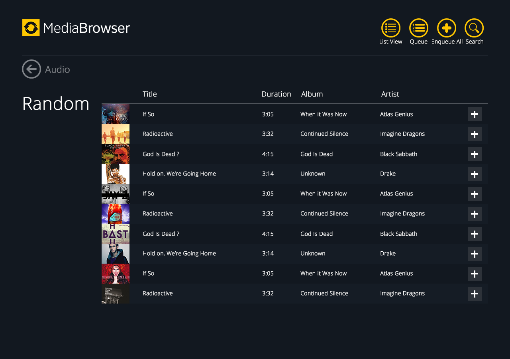Click the Random section heading
Viewport: 510px width, 359px height.
pyautogui.click(x=56, y=104)
